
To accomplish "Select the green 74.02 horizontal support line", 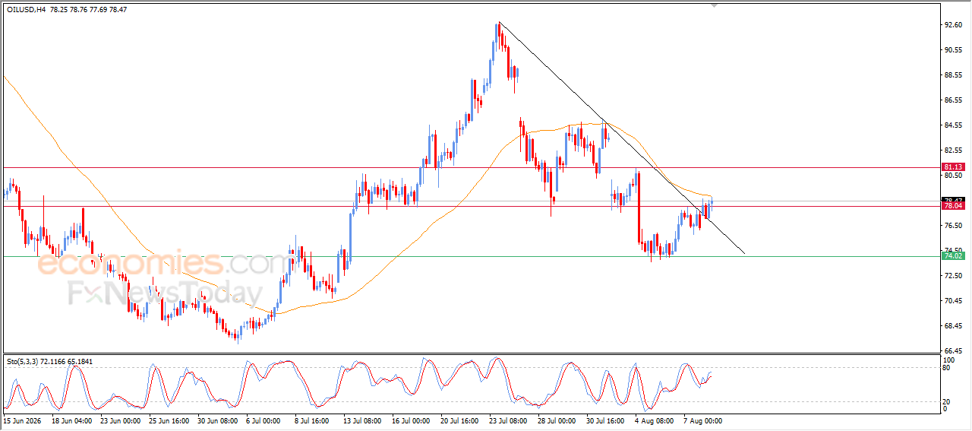I will 471,256.
